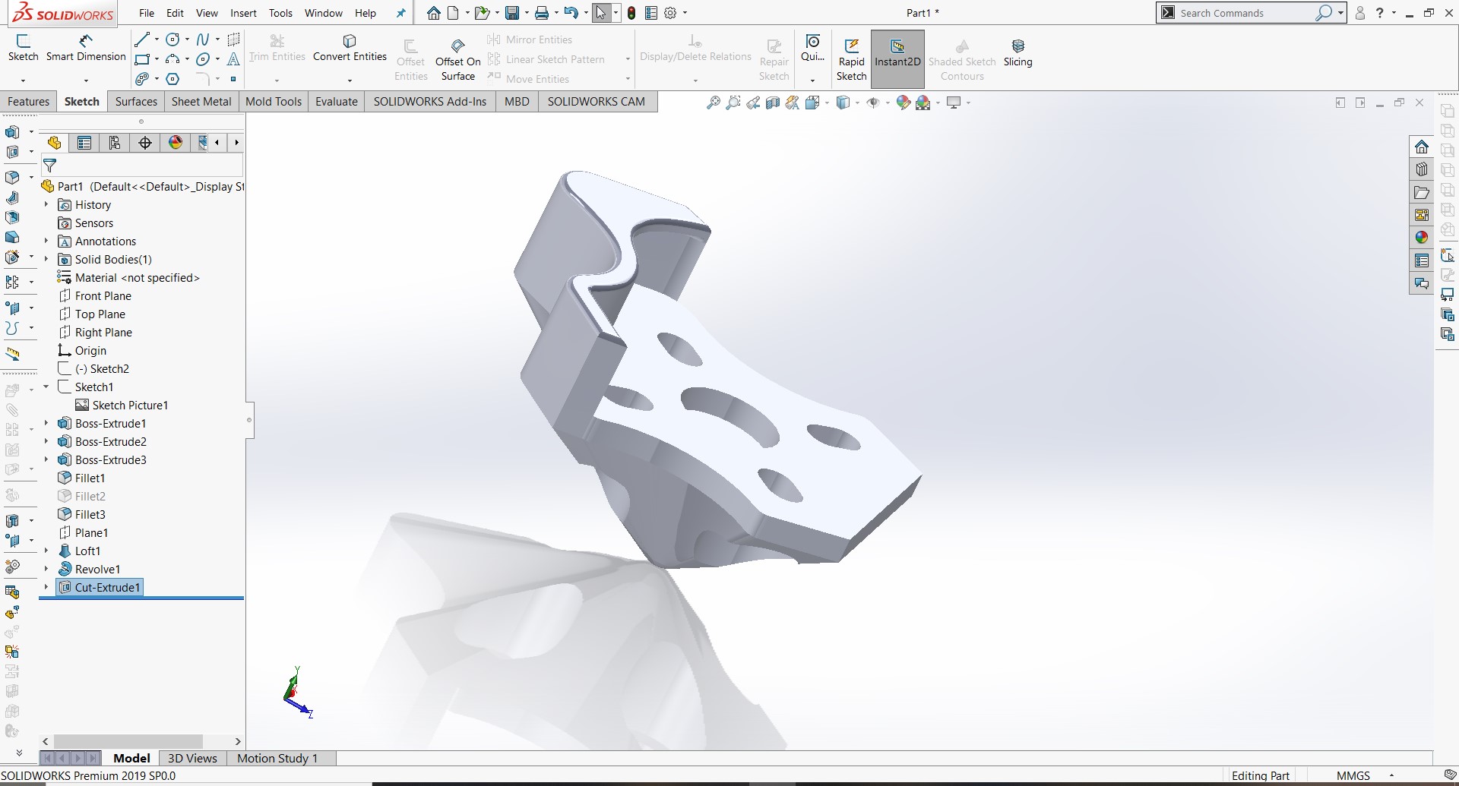Switch to the Mold Tools tab

[x=274, y=101]
